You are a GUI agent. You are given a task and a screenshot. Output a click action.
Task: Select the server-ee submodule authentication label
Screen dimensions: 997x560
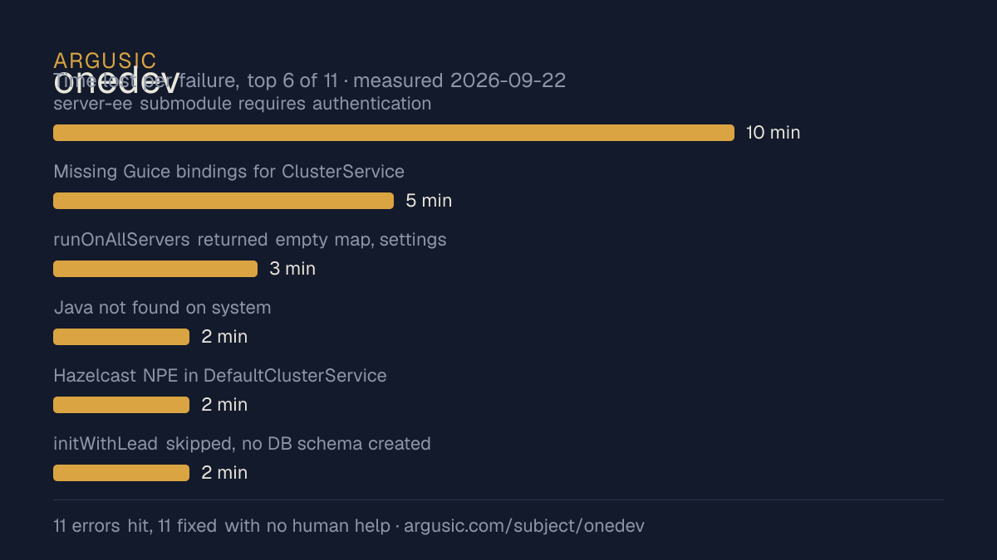click(x=243, y=104)
